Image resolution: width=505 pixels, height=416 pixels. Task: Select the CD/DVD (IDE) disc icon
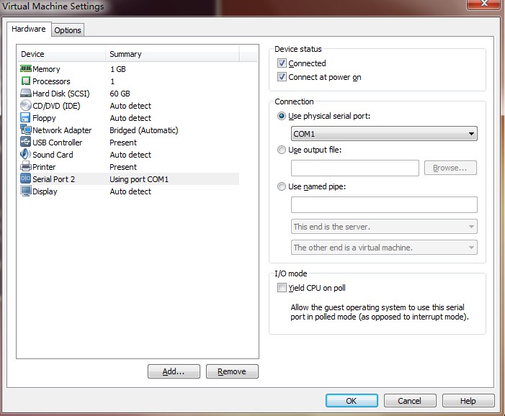pos(26,105)
